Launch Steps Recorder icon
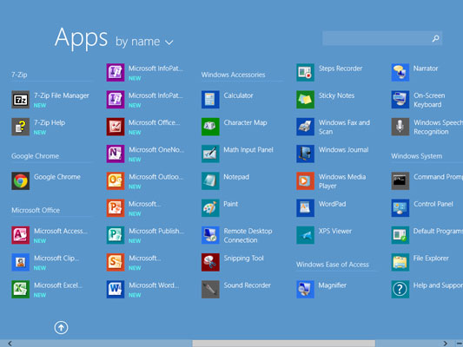This screenshot has height=347, width=463. click(x=305, y=73)
